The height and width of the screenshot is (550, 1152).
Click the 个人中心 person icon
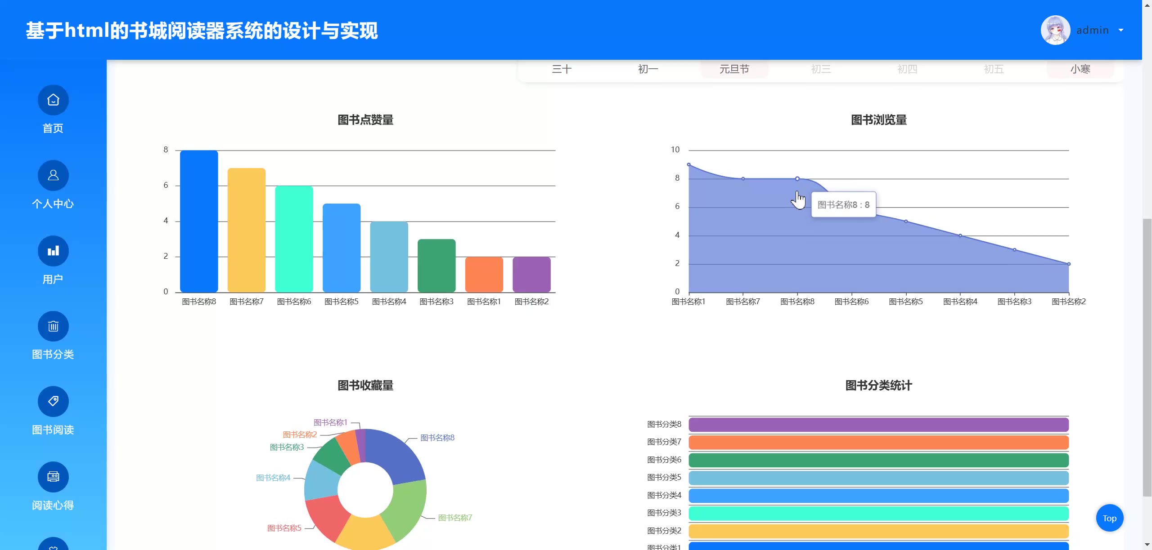(53, 175)
